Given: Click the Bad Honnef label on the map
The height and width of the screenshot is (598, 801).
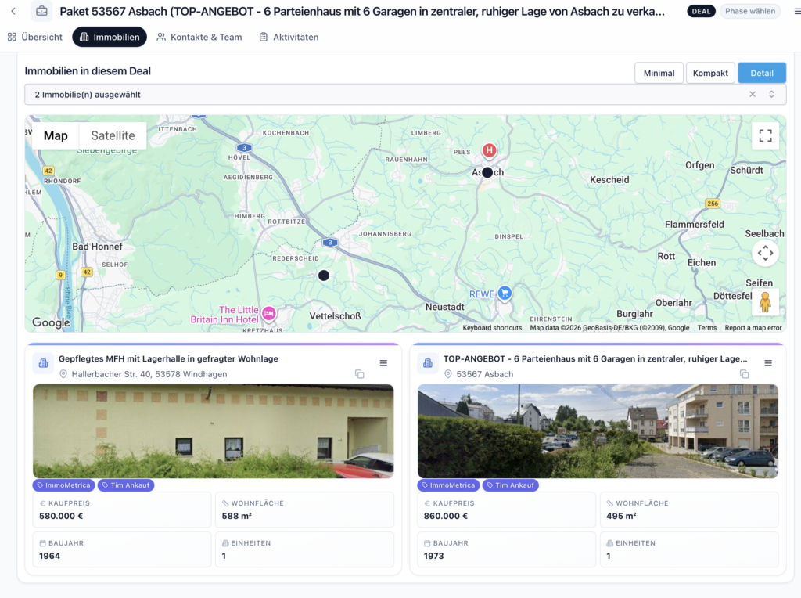Looking at the screenshot, I should tap(97, 247).
